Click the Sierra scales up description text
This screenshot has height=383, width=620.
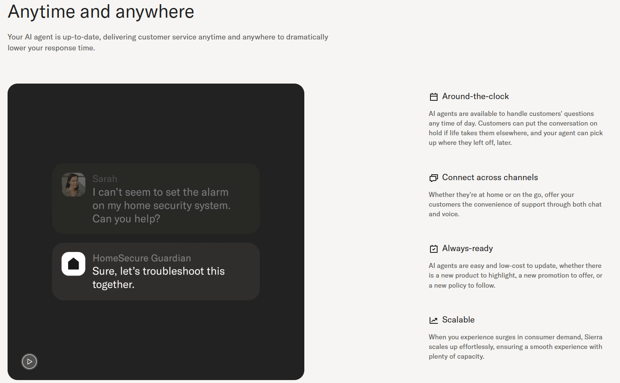tap(515, 347)
